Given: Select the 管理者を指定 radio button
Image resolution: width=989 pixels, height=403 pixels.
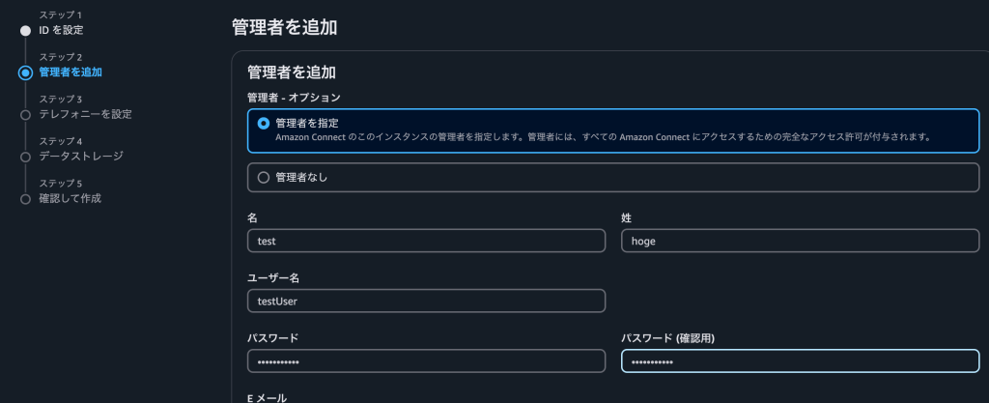Looking at the screenshot, I should coord(264,124).
